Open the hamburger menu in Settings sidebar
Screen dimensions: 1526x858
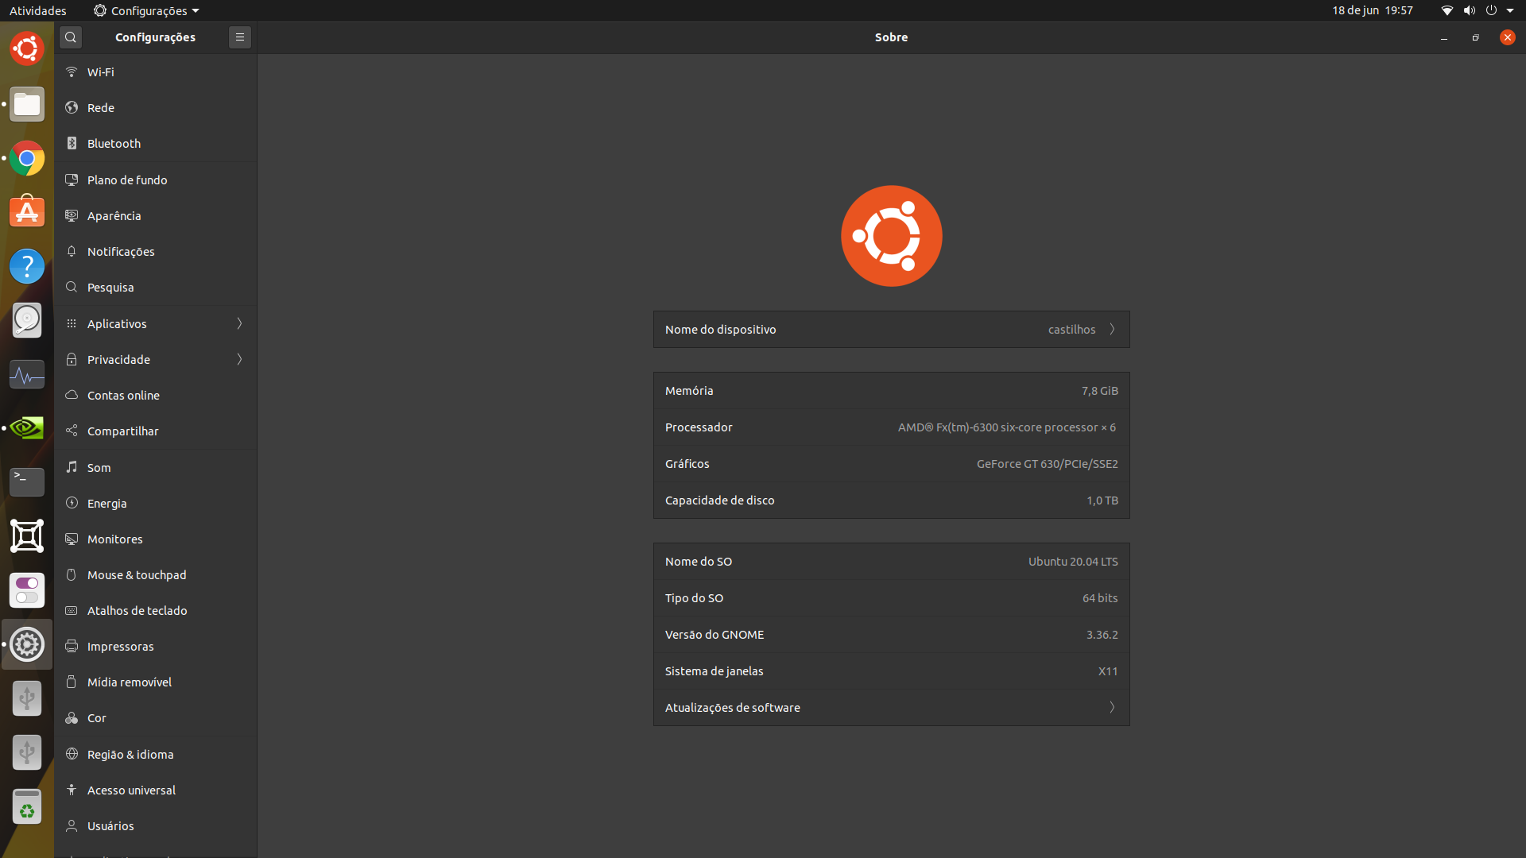pos(239,37)
